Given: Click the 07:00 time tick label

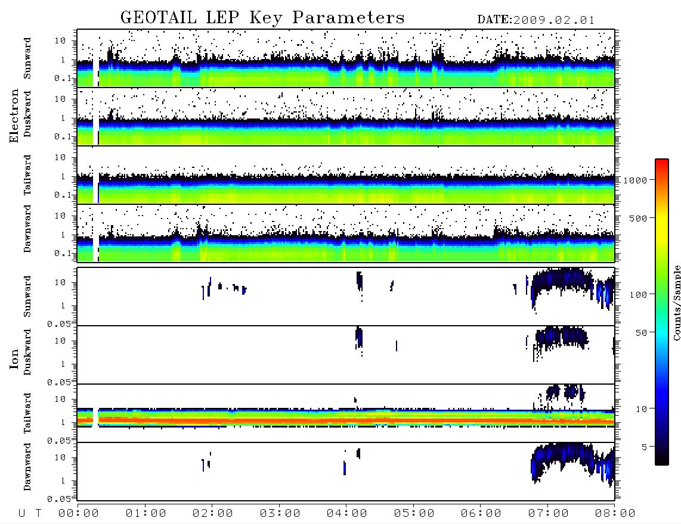Looking at the screenshot, I should (549, 514).
